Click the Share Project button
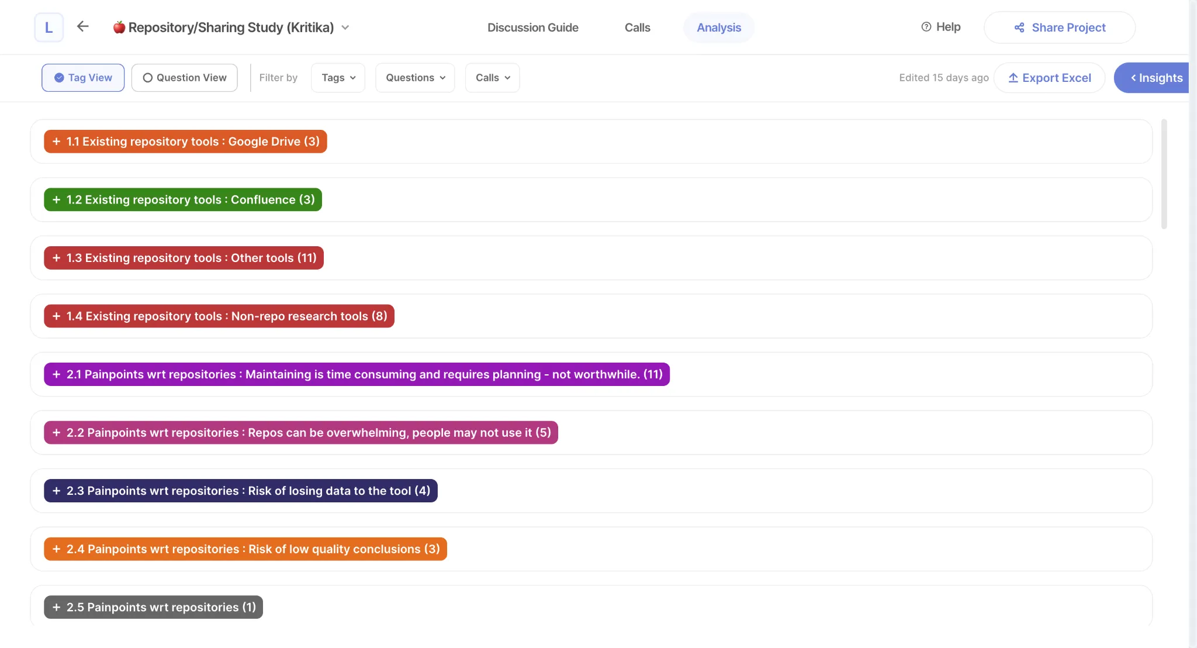 pos(1060,27)
